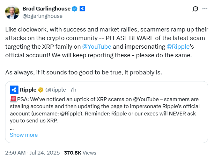Click the Grok icon on the post
Image resolution: width=214 pixels, height=159 pixels.
196,9
